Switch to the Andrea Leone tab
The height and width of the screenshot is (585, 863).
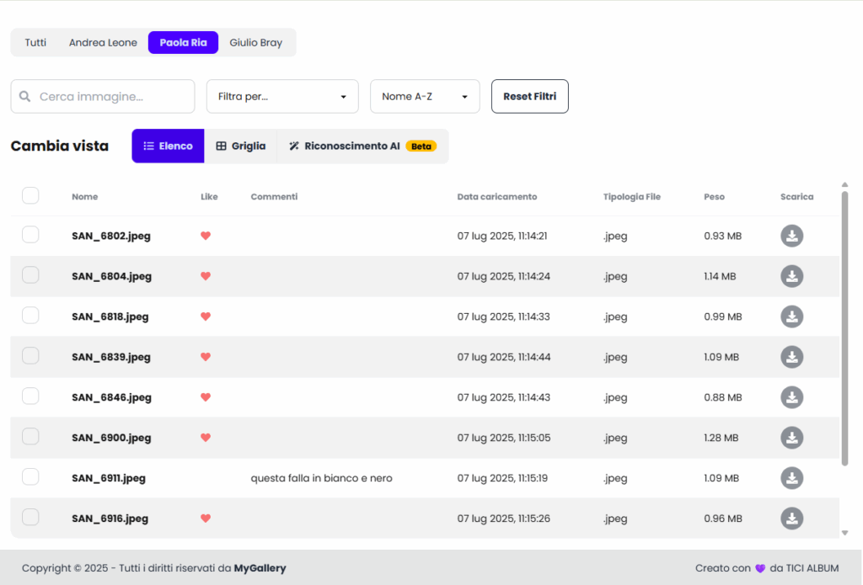[x=103, y=43]
